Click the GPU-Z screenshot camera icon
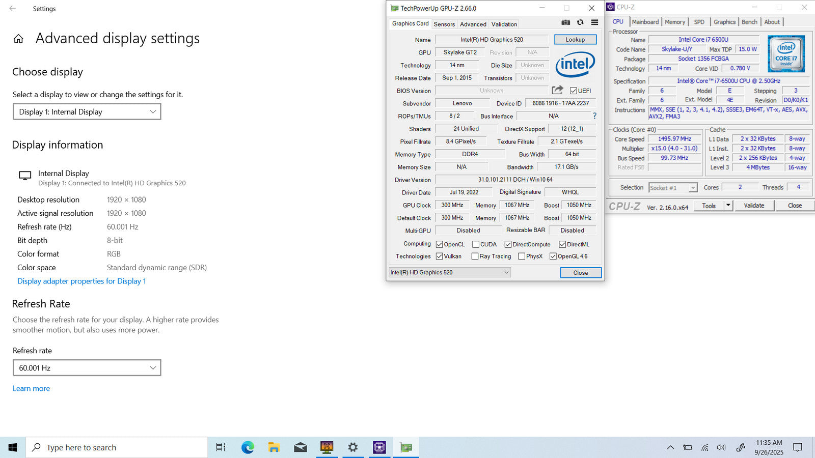The height and width of the screenshot is (458, 815). pos(565,22)
